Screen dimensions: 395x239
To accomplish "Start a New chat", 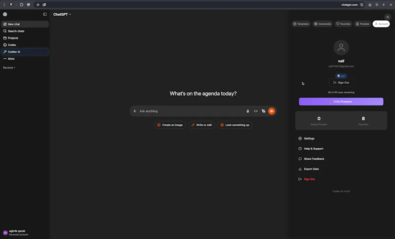I will (25, 24).
